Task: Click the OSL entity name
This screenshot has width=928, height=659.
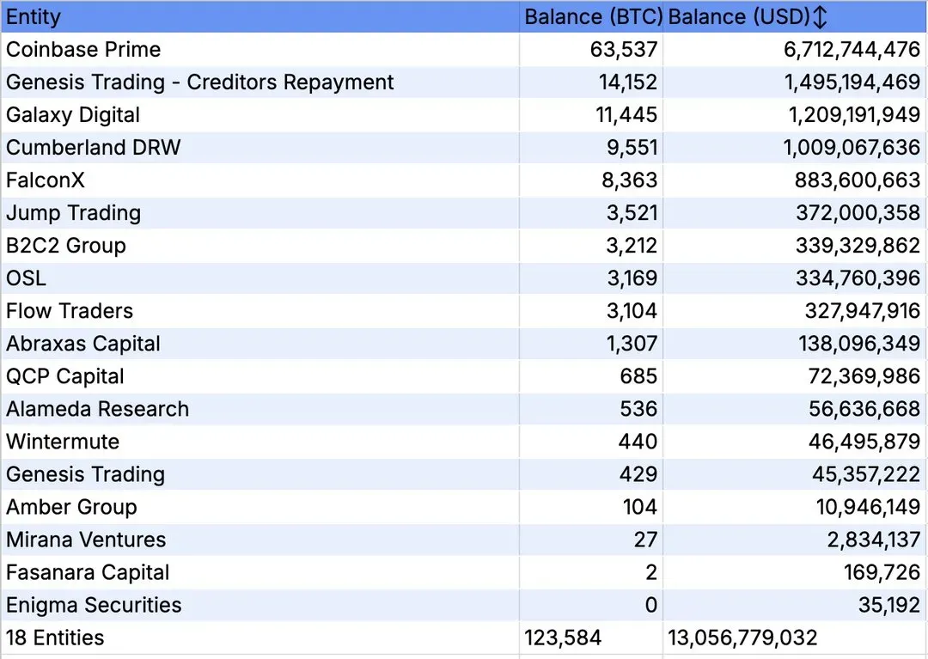Action: click(26, 278)
